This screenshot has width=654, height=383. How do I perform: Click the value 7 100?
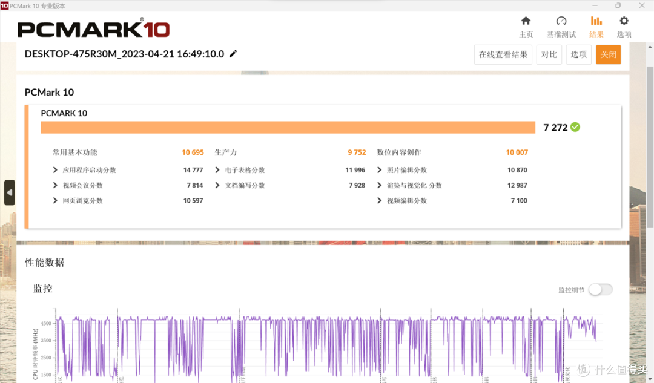point(519,201)
